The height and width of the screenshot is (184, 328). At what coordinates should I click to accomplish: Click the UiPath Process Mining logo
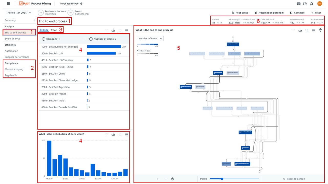point(35,4)
